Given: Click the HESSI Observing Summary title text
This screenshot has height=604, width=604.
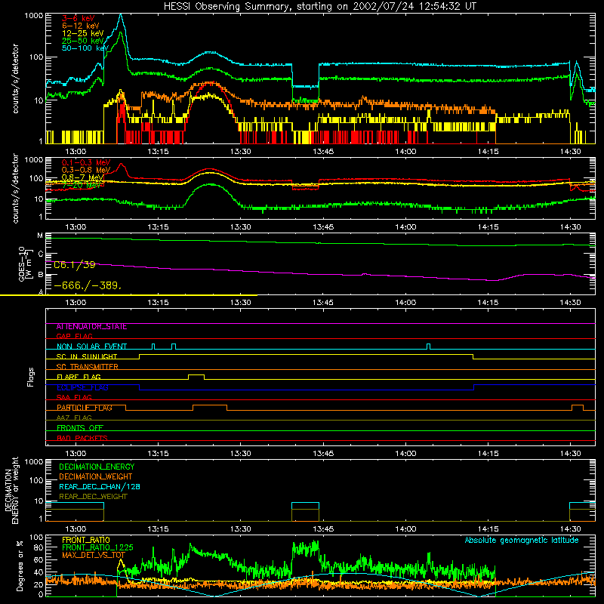Looking at the screenshot, I should point(320,7).
